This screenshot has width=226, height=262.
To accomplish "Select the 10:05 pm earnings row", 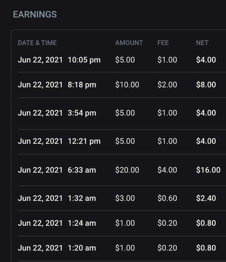I will 122,60.
